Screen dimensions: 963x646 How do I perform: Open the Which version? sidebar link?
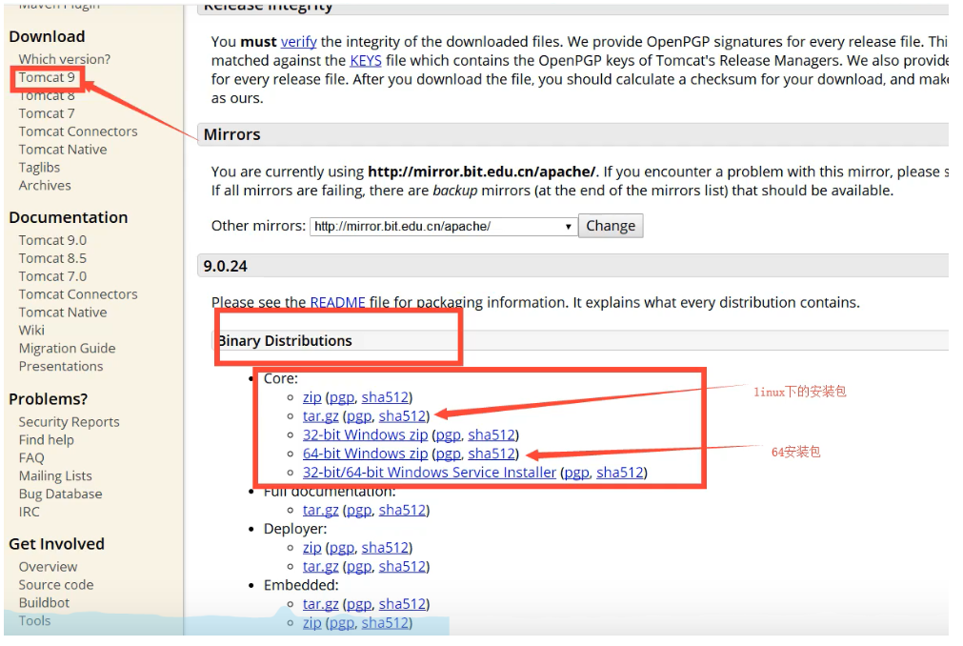[65, 60]
